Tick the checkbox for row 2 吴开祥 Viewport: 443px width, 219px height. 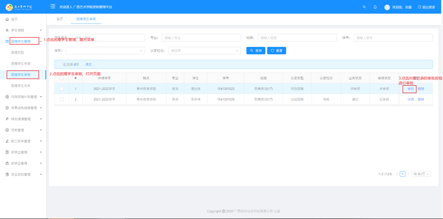(62, 99)
